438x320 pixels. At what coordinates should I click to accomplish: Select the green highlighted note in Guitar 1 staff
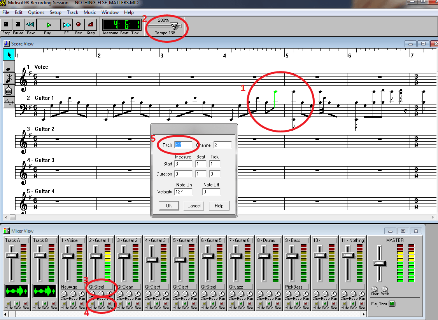275,92
